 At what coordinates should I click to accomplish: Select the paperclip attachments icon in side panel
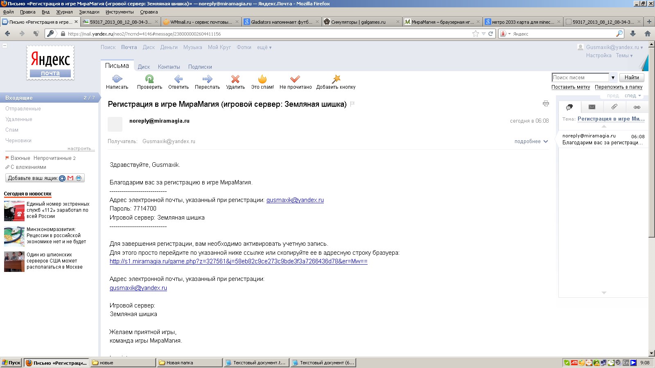tap(614, 107)
